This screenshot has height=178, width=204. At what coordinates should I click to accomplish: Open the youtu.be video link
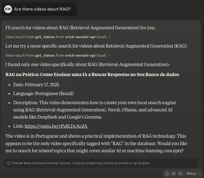pyautogui.click(x=56, y=126)
